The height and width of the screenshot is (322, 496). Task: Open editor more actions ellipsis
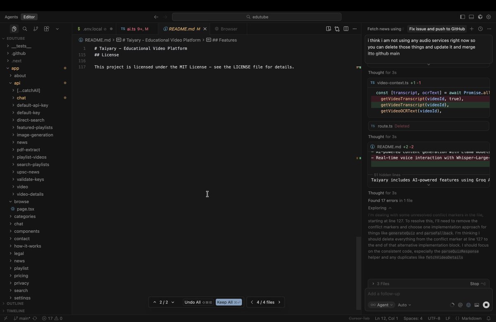point(355,29)
